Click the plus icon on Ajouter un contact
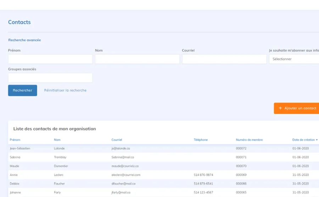319x197 pixels. [280, 108]
